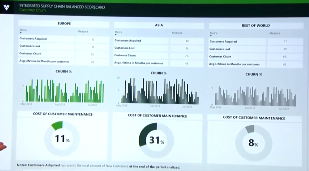
Task: Click the logo icon in the header
Action: pyautogui.click(x=7, y=8)
